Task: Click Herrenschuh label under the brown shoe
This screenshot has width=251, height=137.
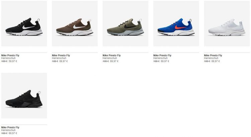Action: click(x=59, y=58)
